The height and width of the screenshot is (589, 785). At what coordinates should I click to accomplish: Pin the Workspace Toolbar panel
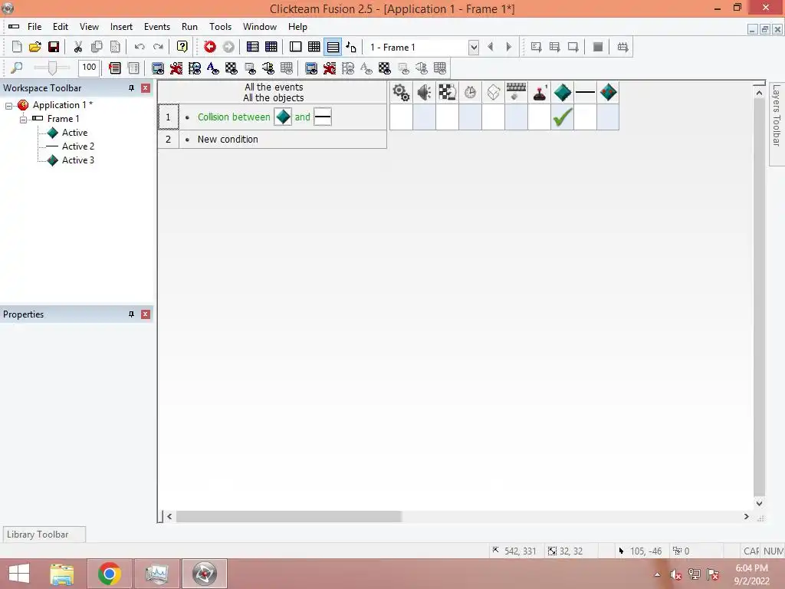[131, 88]
